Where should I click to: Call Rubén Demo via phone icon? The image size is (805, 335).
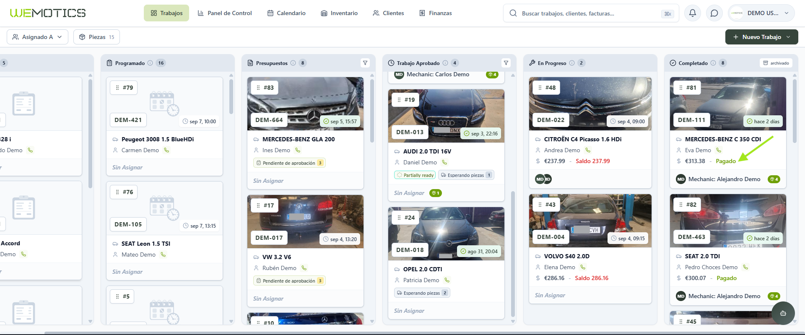coord(304,268)
